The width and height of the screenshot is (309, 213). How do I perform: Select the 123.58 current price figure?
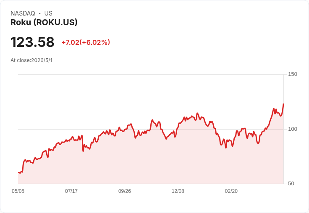point(32,42)
